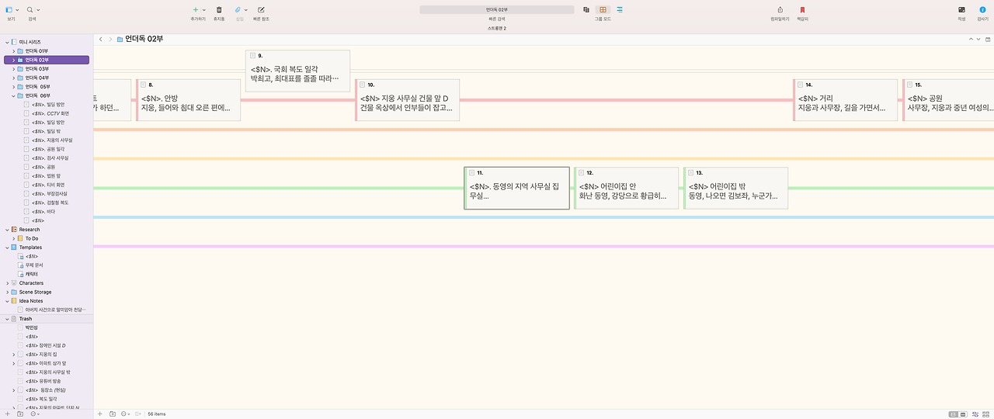Open 무제 문서 template document
The image size is (994, 419).
click(34, 265)
